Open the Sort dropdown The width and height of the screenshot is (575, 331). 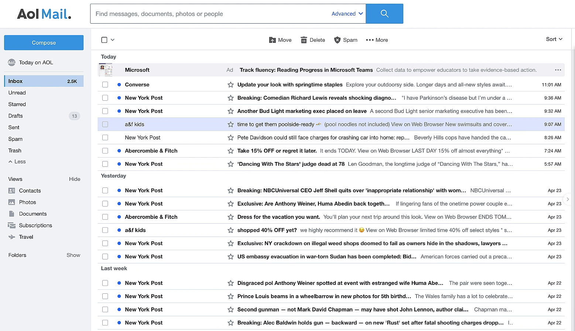[x=553, y=39]
